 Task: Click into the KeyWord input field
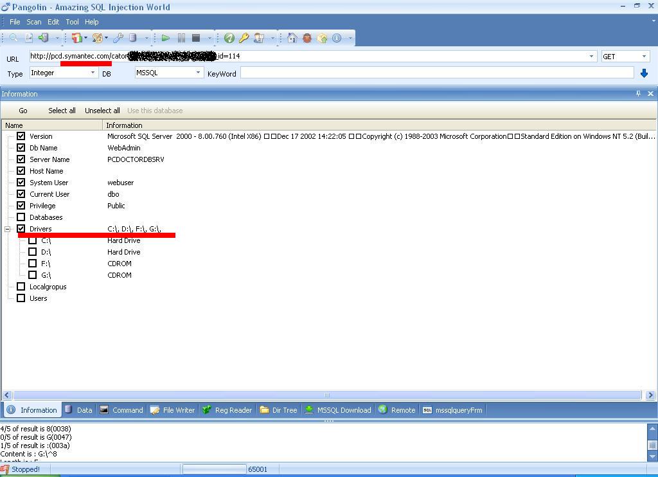tap(437, 73)
